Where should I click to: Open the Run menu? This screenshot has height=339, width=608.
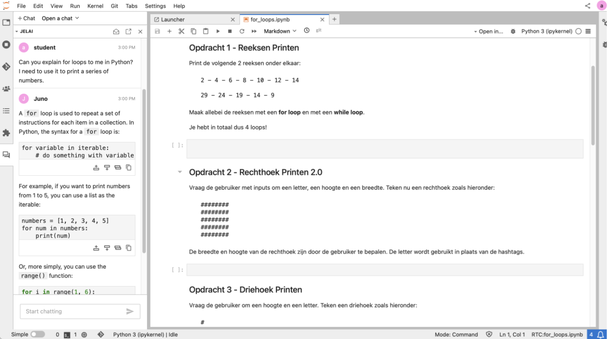pos(75,6)
